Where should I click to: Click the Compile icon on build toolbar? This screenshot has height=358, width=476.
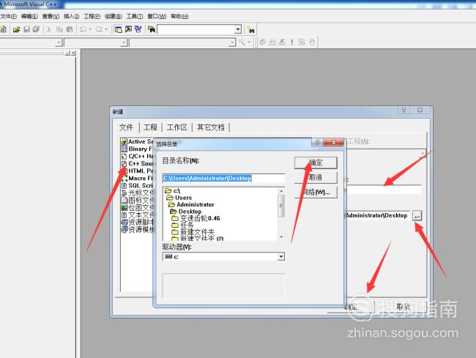click(263, 42)
